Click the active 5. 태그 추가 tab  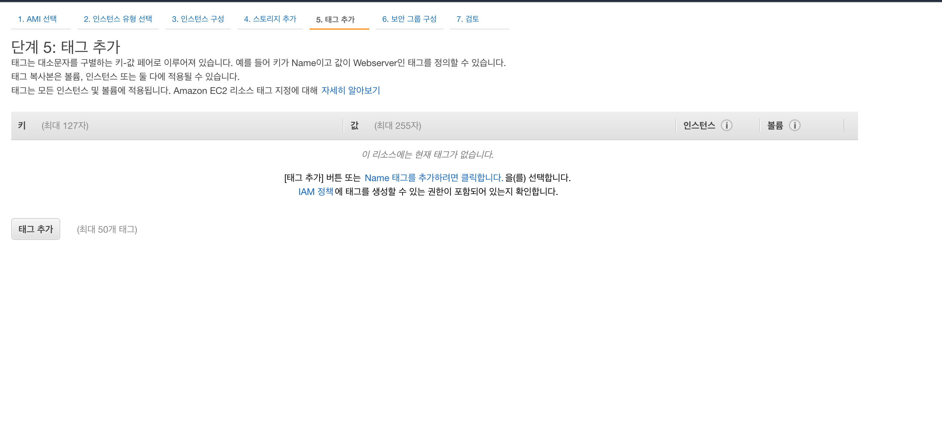(x=335, y=20)
